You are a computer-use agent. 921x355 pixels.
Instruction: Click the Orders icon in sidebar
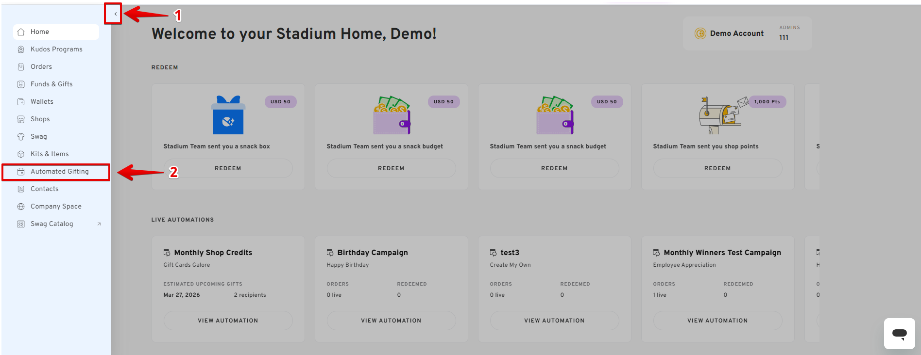click(x=21, y=67)
